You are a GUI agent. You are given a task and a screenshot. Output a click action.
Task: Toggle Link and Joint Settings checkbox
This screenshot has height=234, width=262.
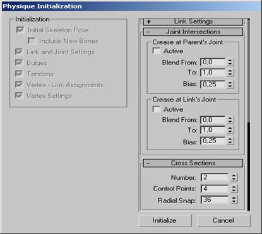click(x=19, y=52)
